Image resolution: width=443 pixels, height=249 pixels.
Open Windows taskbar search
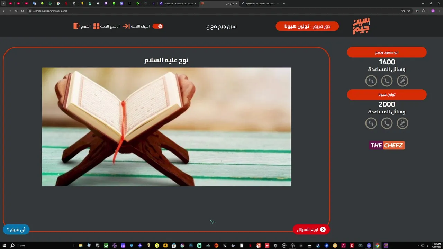pyautogui.click(x=12, y=246)
